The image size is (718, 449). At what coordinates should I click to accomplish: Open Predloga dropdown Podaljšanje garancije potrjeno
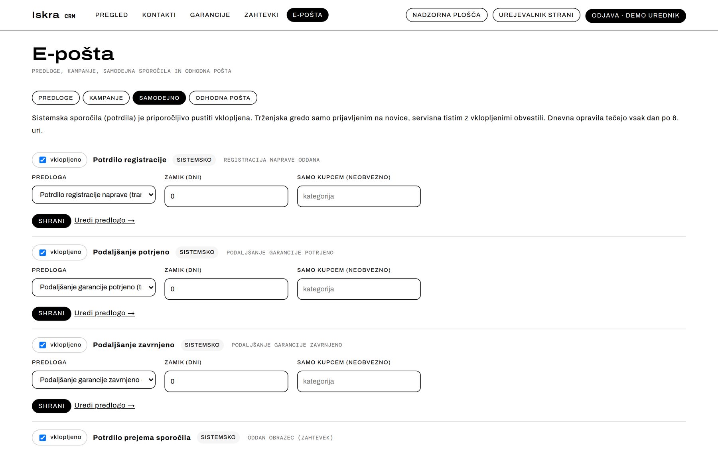click(94, 287)
